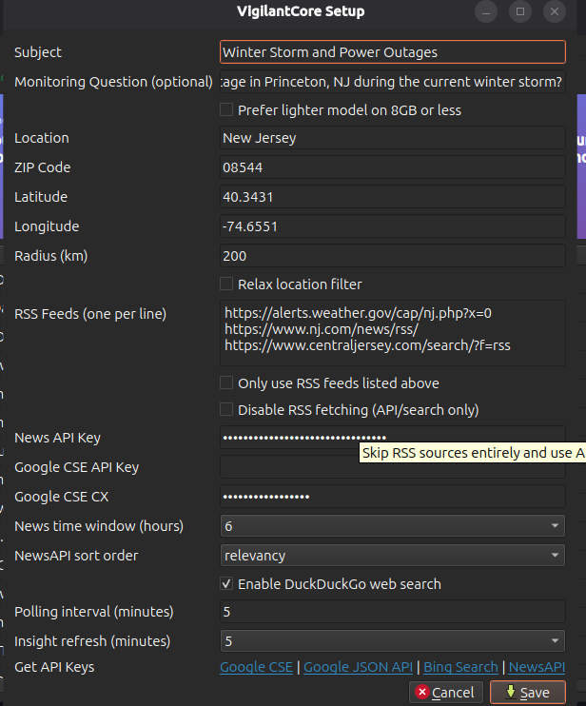Image resolution: width=586 pixels, height=706 pixels.
Task: Open the Google JSON API link
Action: coord(358,667)
